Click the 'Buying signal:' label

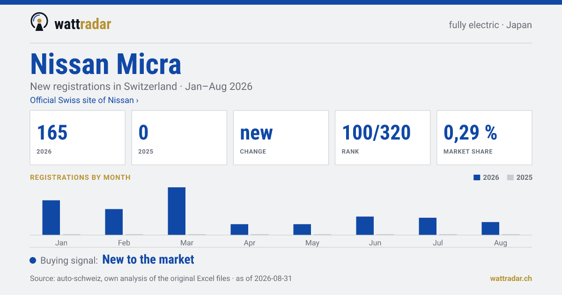[69, 260]
